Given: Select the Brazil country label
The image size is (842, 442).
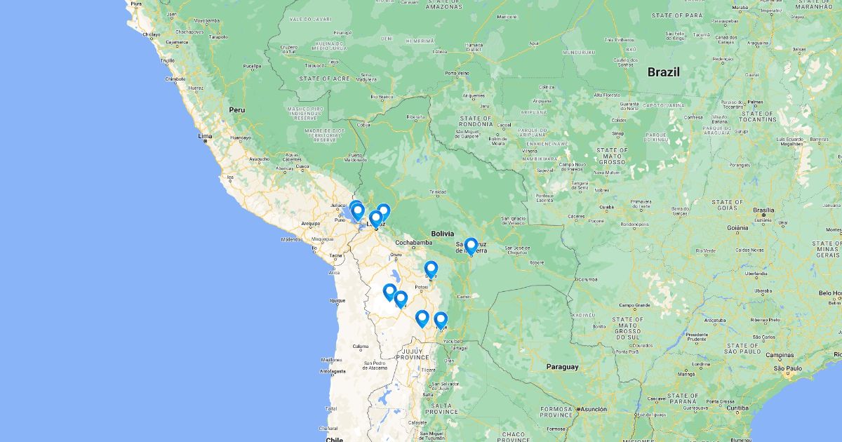Looking at the screenshot, I should click(663, 72).
